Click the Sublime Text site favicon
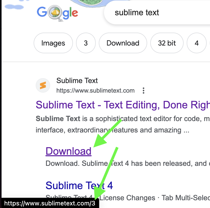The height and width of the screenshot is (208, 210). coord(43,85)
